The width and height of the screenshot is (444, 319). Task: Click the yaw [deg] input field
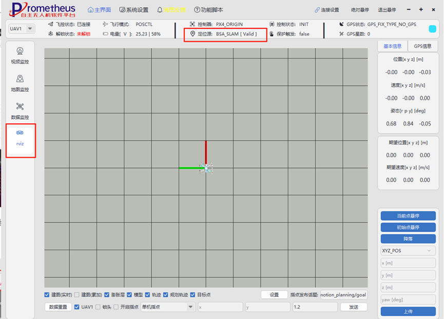pos(408,299)
